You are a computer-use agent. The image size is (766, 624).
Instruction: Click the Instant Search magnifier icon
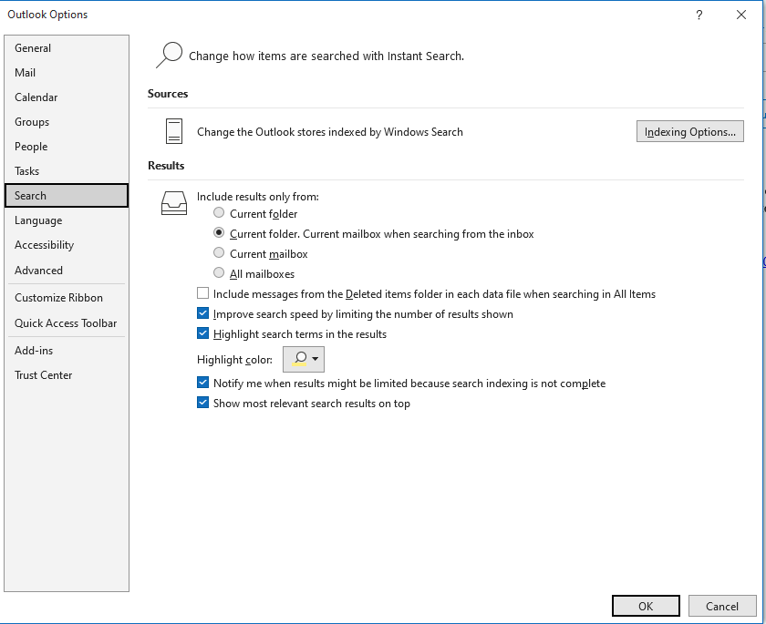point(169,56)
